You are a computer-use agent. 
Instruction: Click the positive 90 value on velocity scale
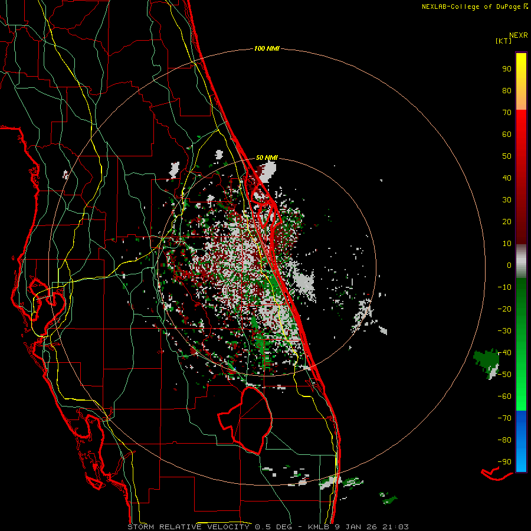507,69
